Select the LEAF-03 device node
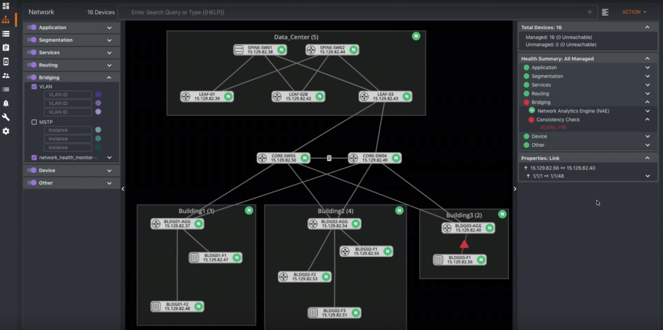This screenshot has width=663, height=330. [385, 96]
